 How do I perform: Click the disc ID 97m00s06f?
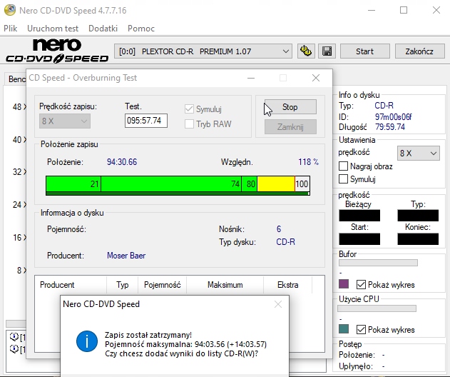394,117
